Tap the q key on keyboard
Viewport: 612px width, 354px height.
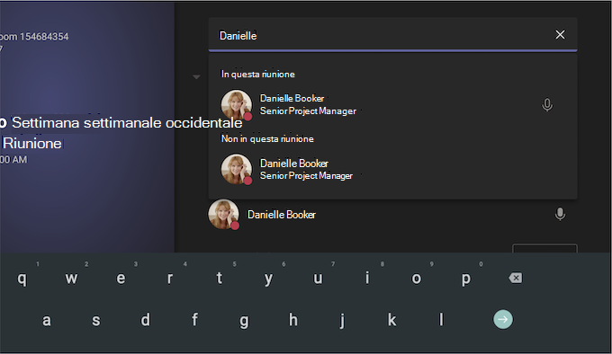(22, 278)
